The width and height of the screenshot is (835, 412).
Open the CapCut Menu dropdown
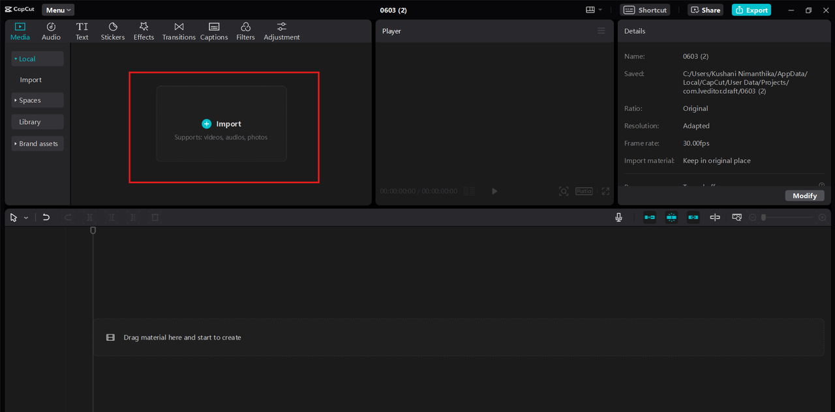click(x=58, y=10)
